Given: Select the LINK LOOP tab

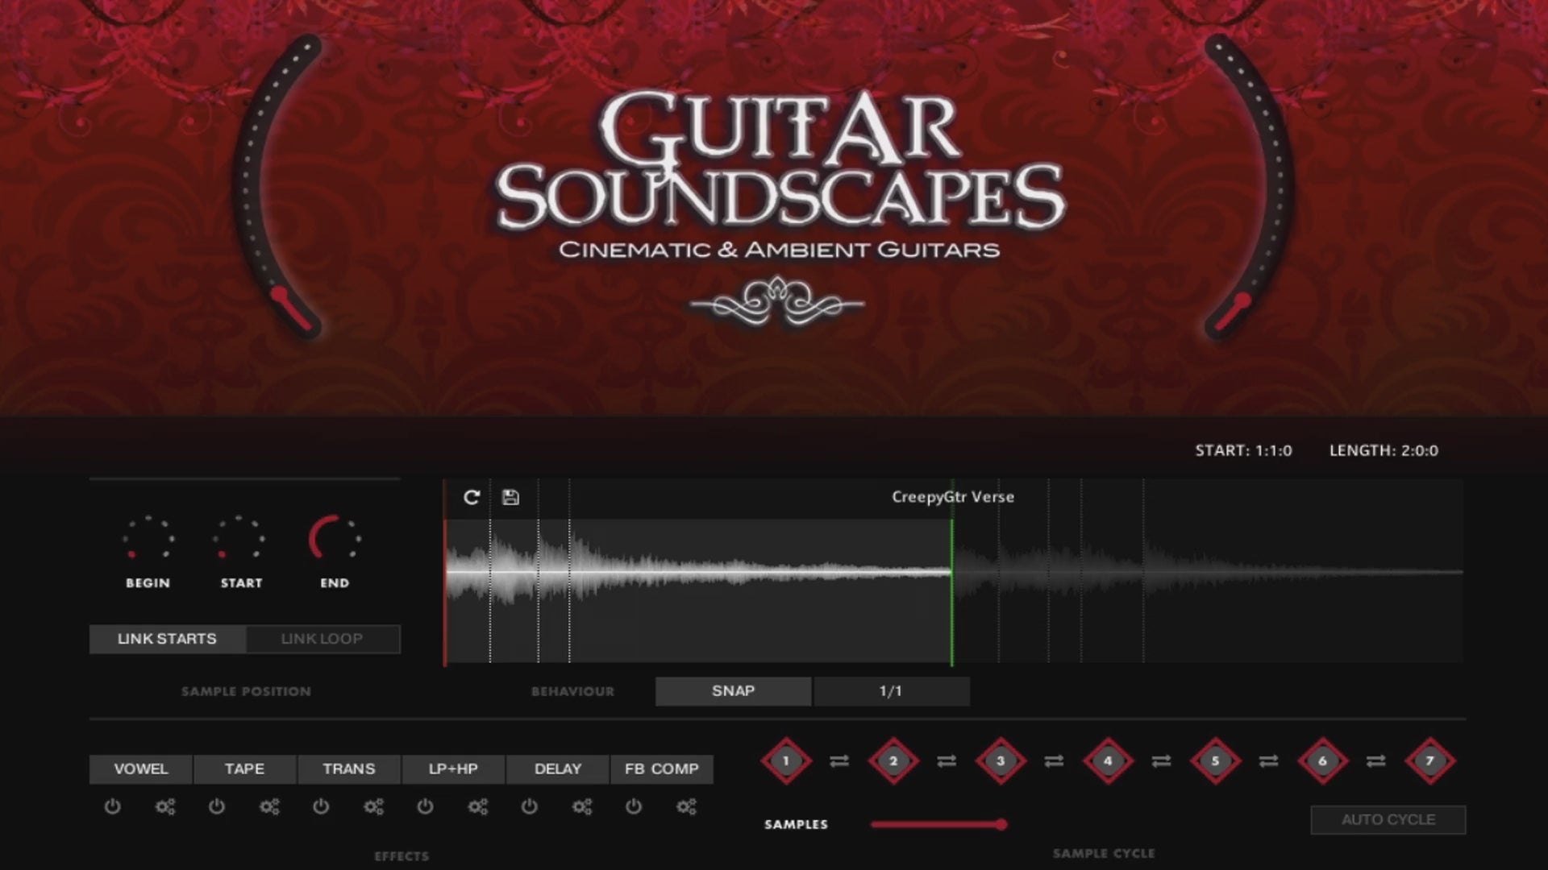Looking at the screenshot, I should (322, 639).
